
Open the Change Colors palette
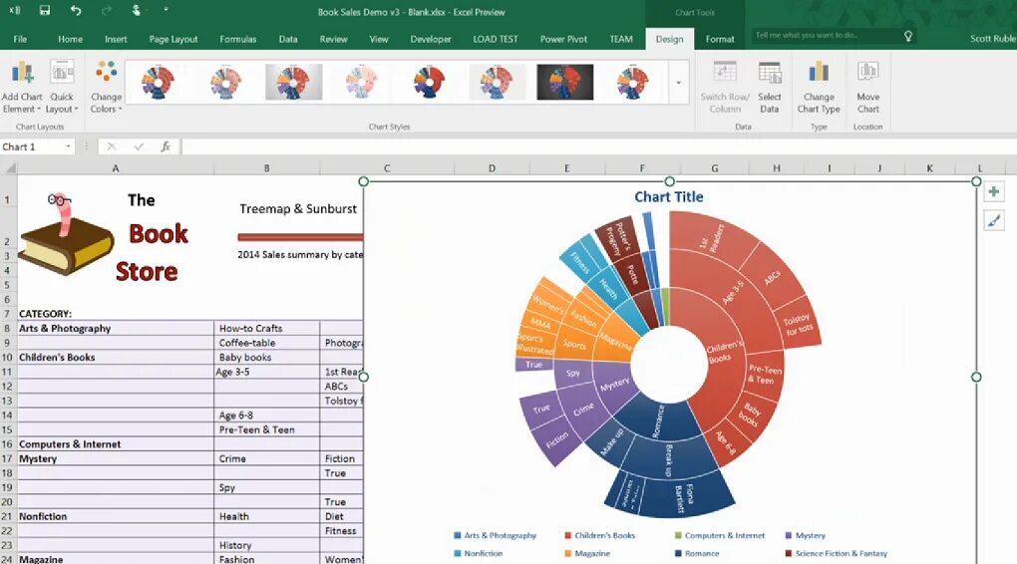(106, 88)
